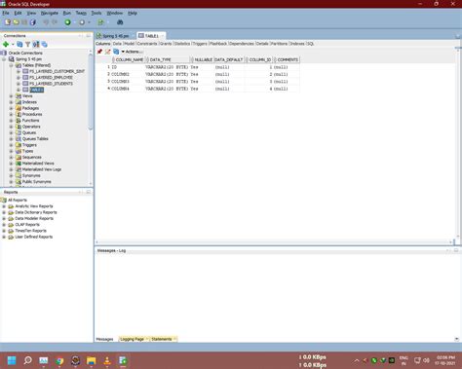462x369 pixels.
Task: Expand the FS_LAYERED_CUSTOMER table node
Action: [19, 71]
